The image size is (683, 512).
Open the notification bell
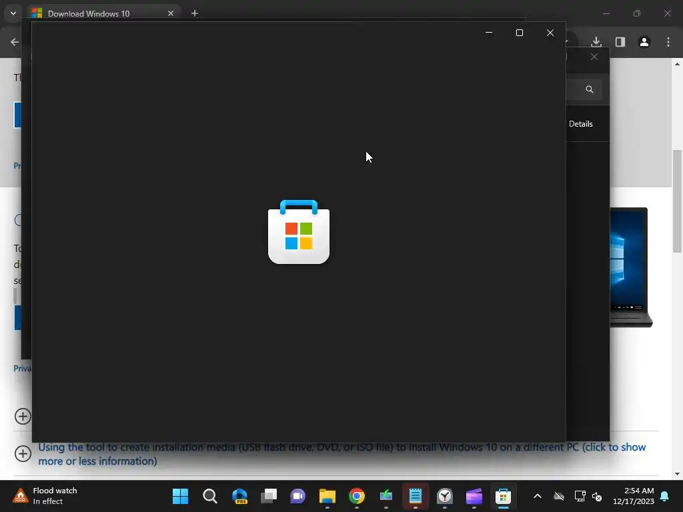[665, 496]
